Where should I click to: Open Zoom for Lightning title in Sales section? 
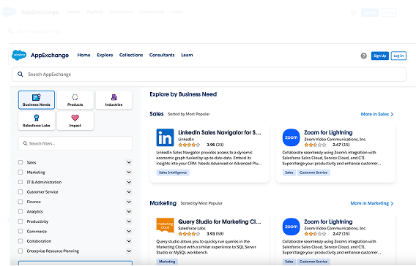(328, 132)
